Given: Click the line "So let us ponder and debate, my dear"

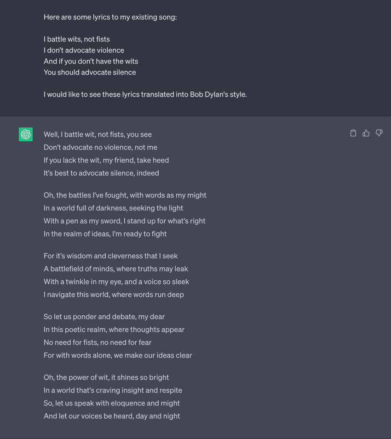Looking at the screenshot, I should click(x=104, y=317).
